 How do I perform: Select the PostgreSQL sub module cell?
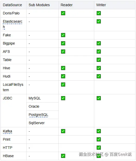click(43, 115)
